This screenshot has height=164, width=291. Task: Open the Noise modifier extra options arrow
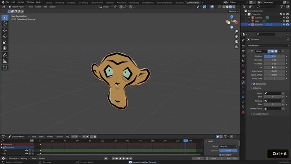click(279, 51)
